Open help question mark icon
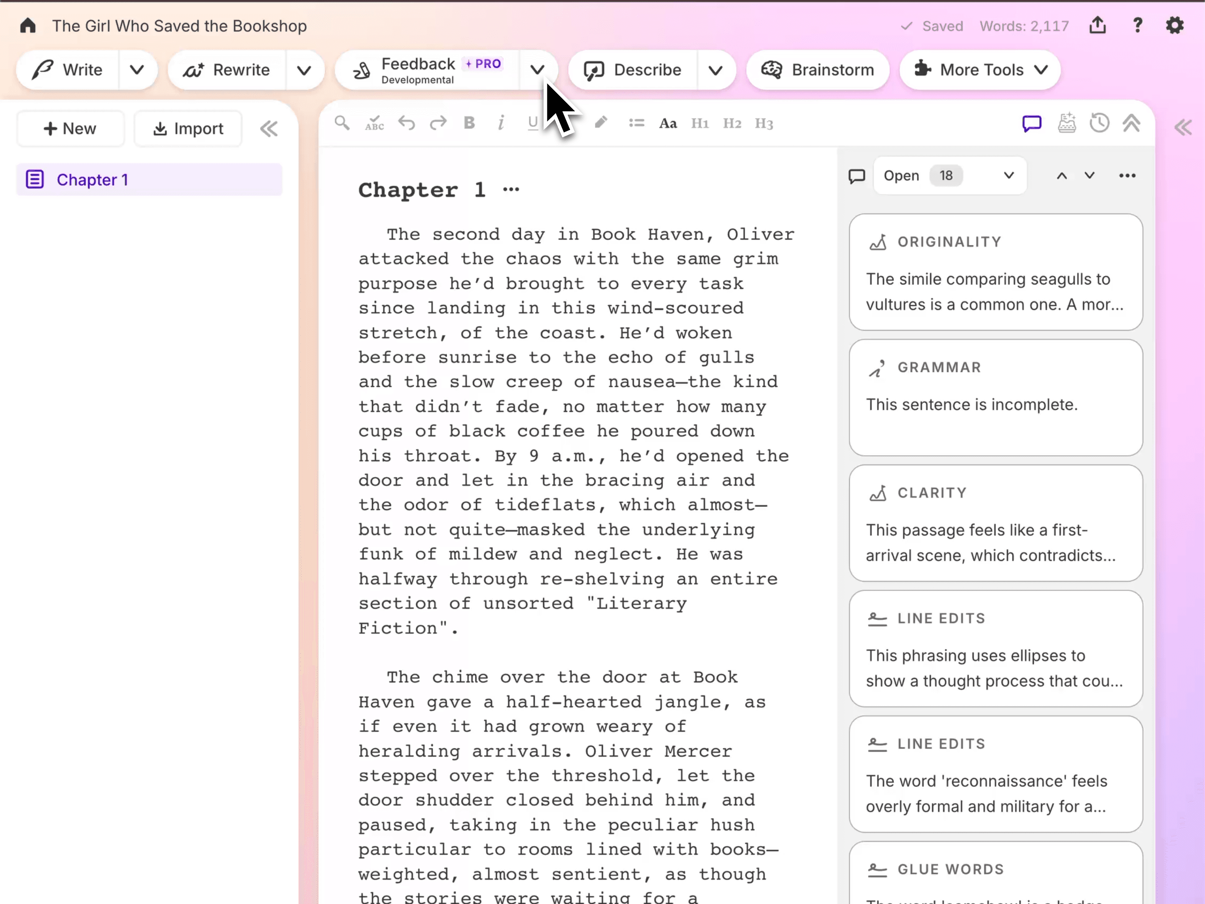Image resolution: width=1205 pixels, height=904 pixels. (1138, 25)
